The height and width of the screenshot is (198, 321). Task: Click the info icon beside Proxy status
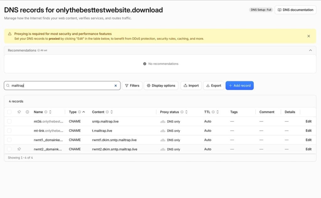(x=182, y=112)
